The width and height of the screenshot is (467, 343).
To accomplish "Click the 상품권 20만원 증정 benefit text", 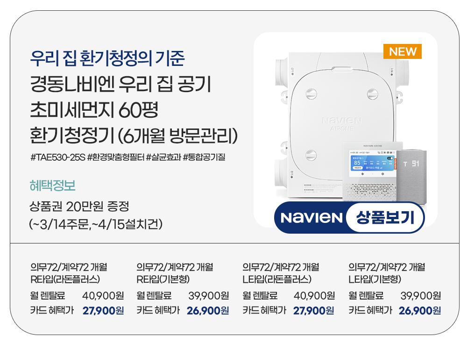I will pos(79,206).
